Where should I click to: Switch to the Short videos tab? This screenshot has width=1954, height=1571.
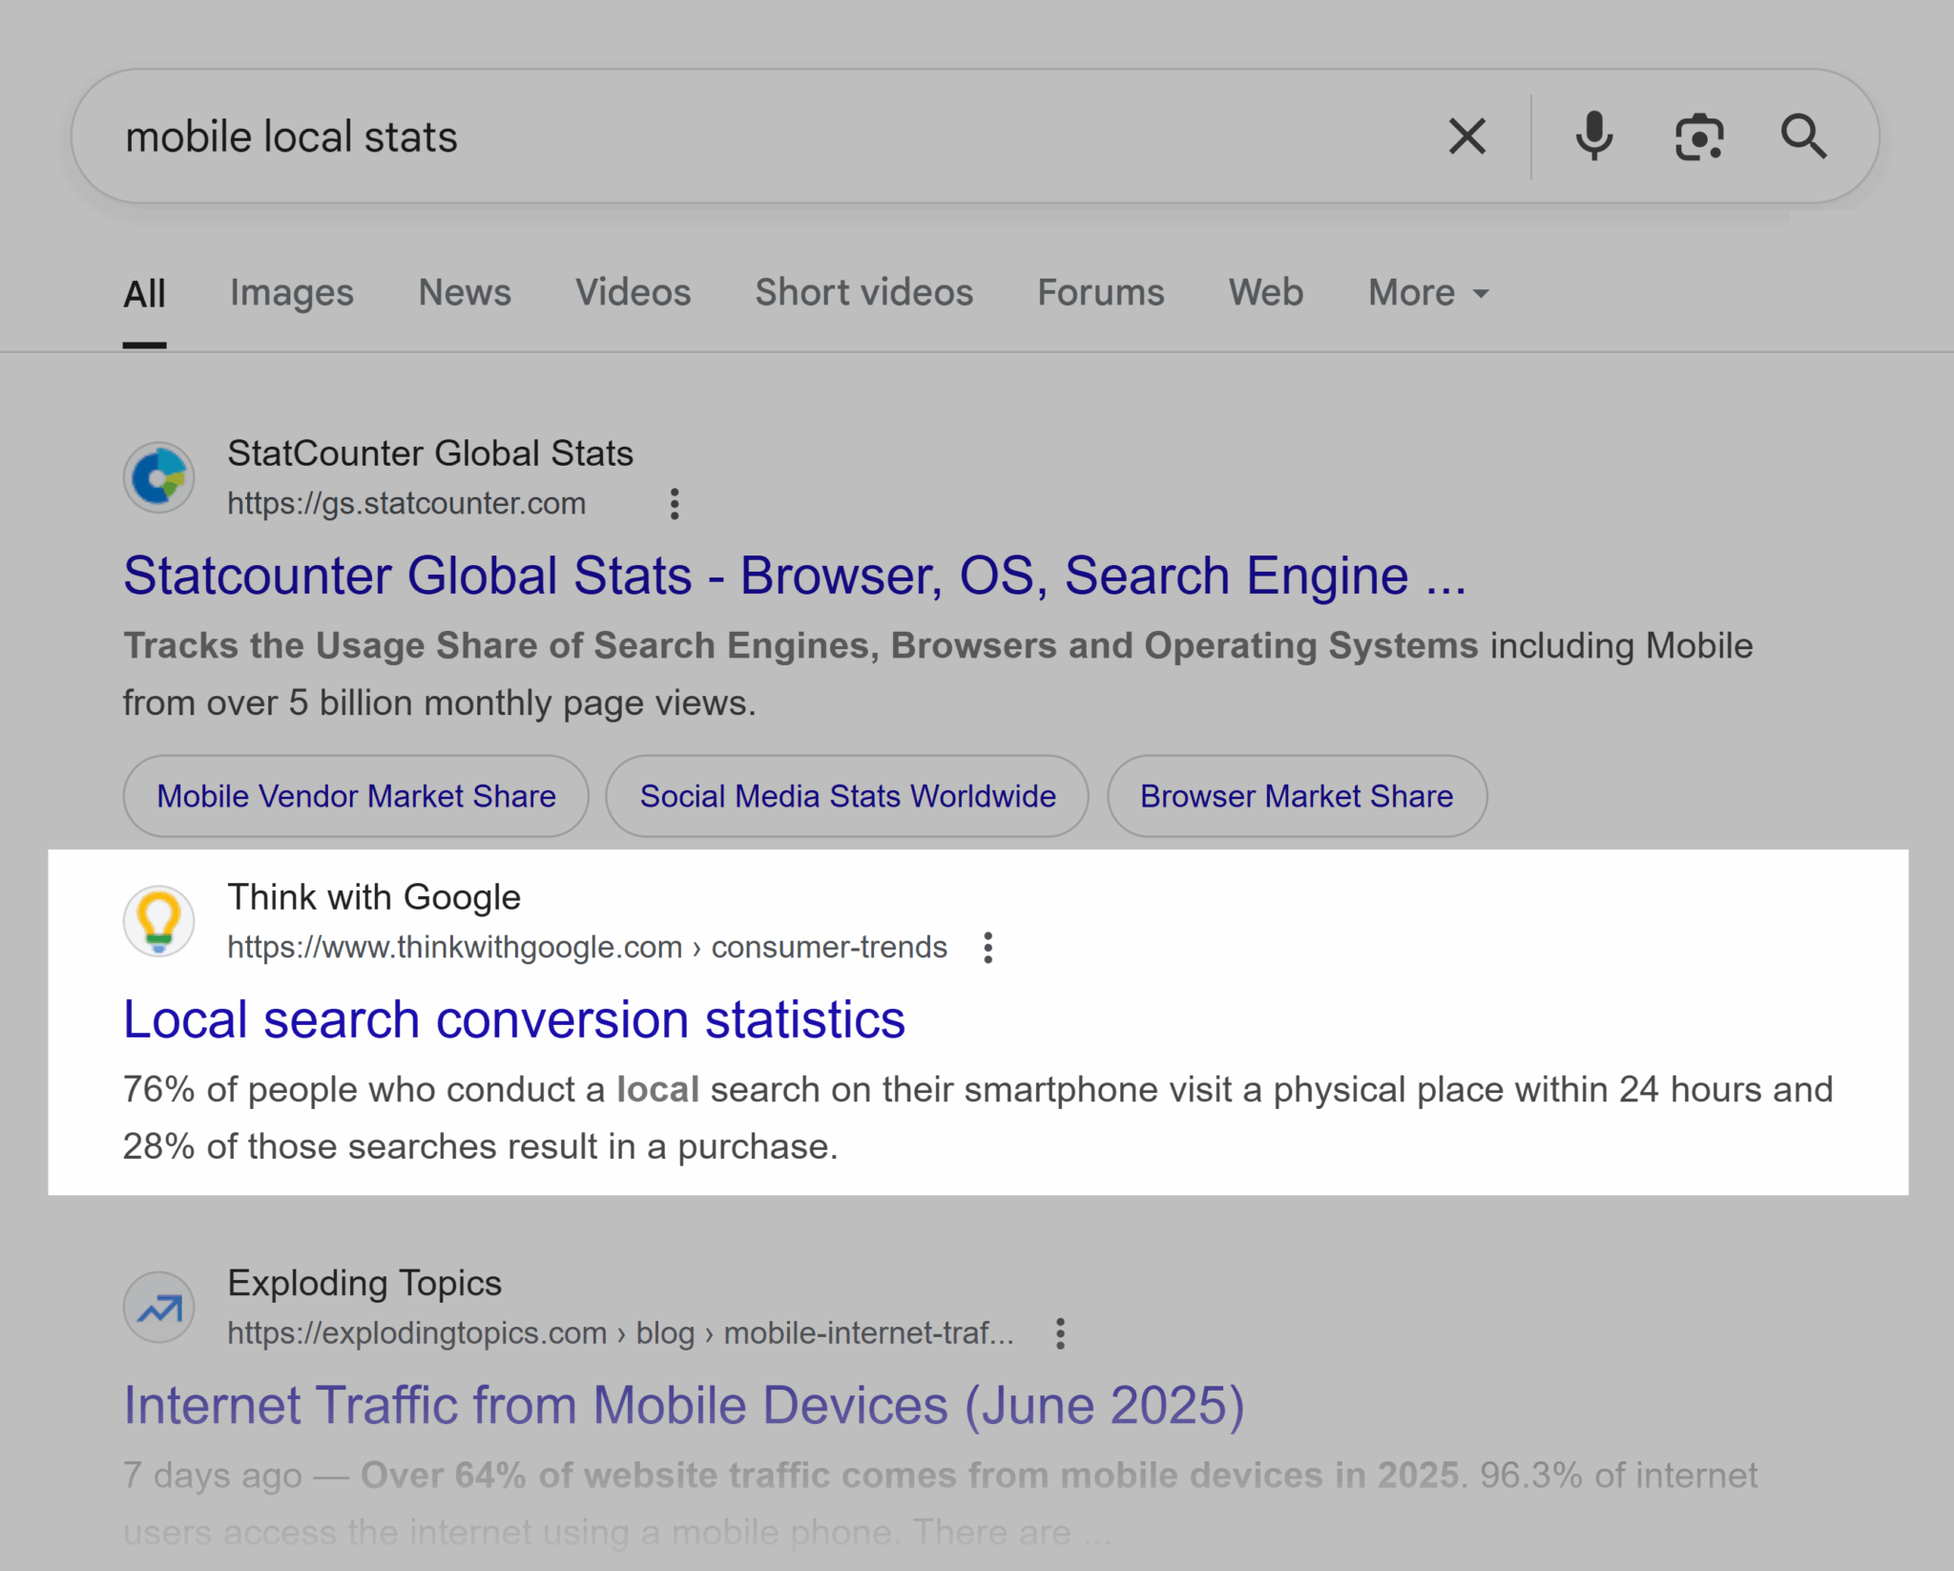click(863, 293)
